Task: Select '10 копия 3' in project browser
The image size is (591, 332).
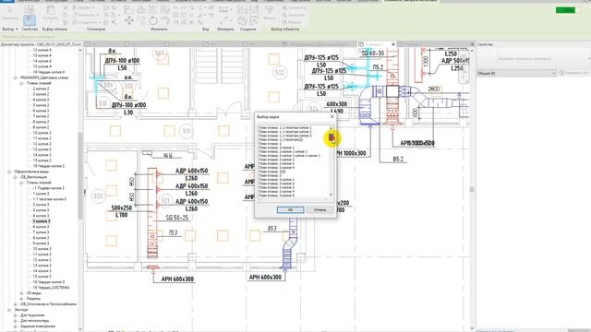Action: [42, 249]
